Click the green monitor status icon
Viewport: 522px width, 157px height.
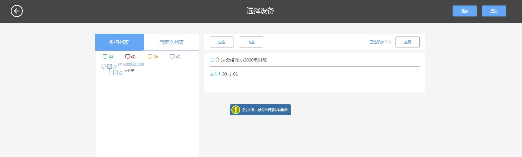(105, 57)
